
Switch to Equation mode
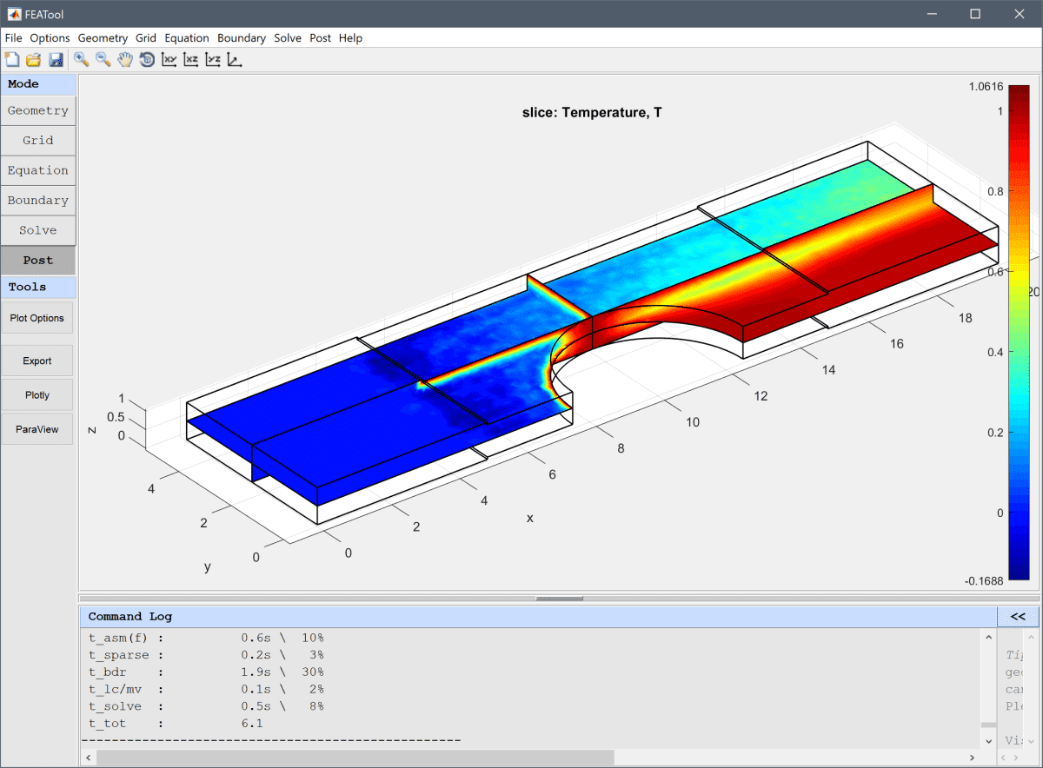point(38,170)
